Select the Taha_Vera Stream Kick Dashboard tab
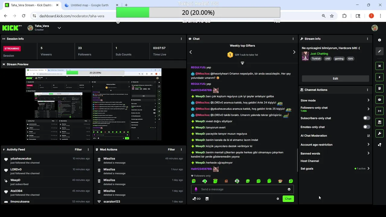386x217 pixels. [31, 5]
